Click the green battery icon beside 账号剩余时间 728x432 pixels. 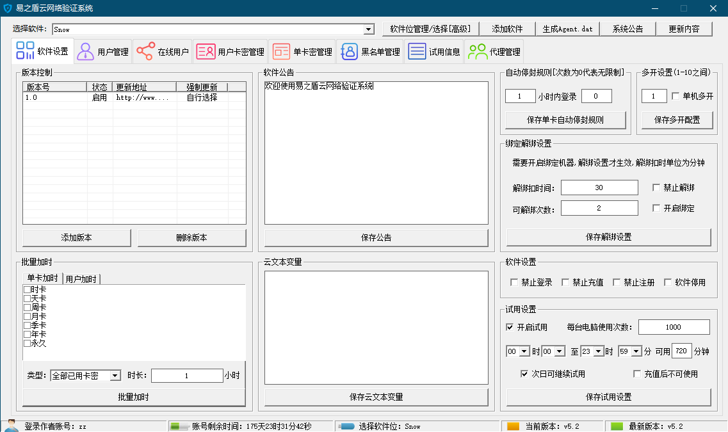pos(179,426)
